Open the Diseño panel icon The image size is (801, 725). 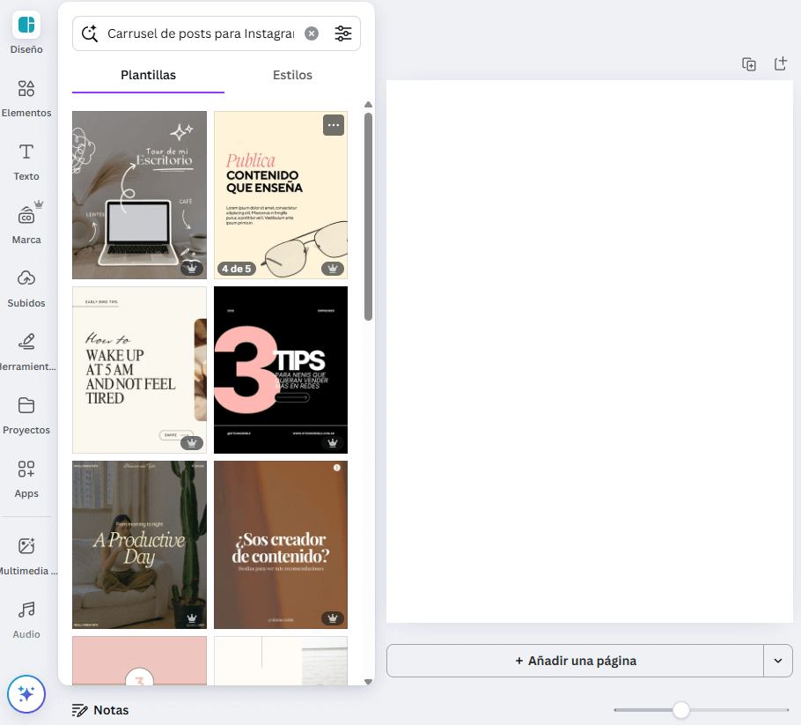click(x=26, y=26)
